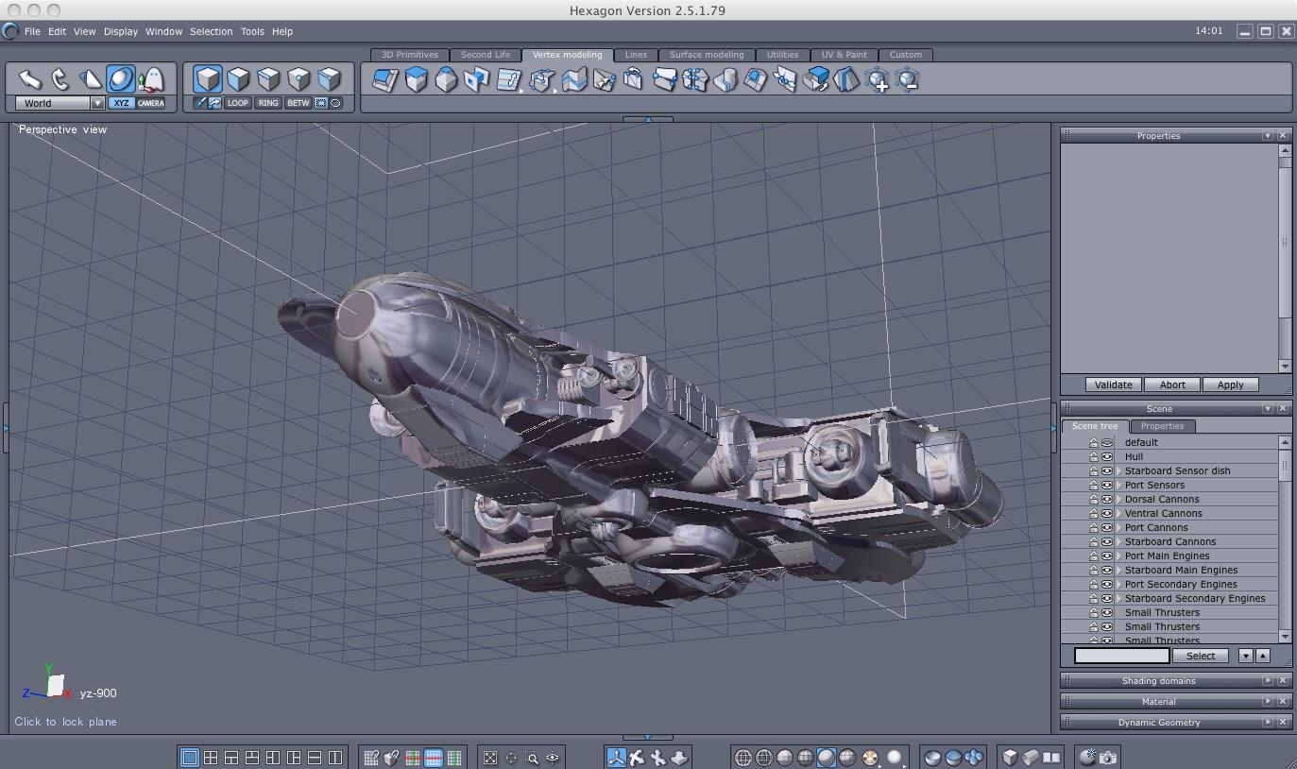
Task: Hide the Hull object with eye icon
Action: pos(1107,456)
